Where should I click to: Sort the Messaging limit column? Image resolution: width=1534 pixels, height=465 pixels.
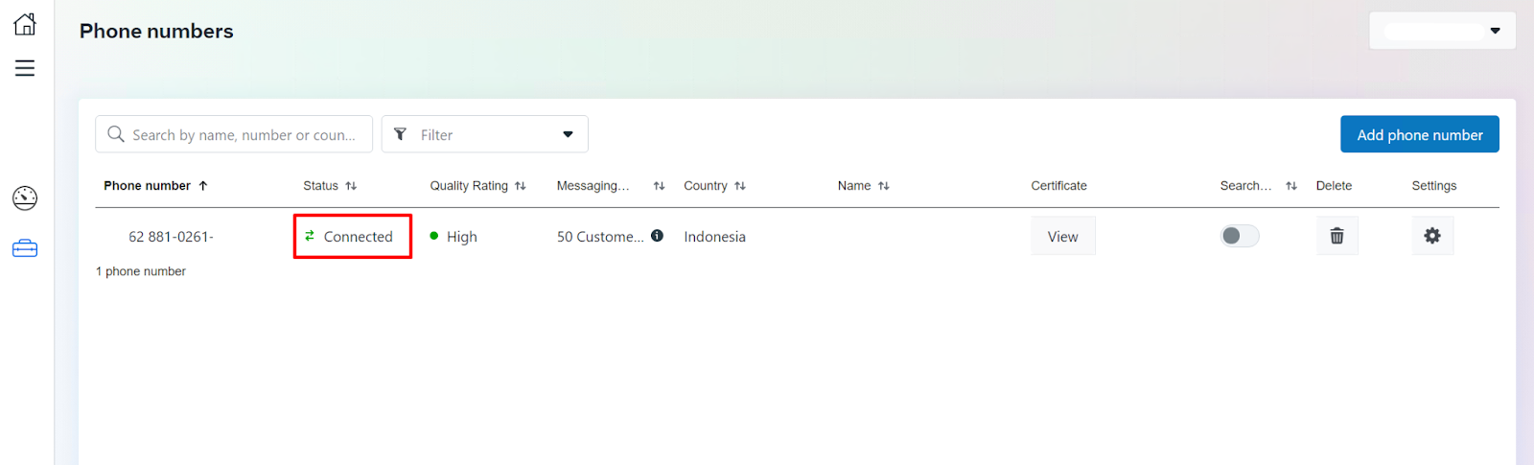click(659, 186)
